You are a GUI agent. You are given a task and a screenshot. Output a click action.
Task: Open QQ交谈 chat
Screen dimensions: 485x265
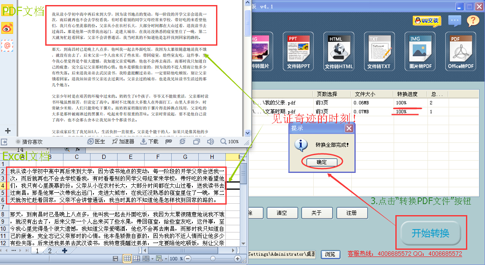click(x=427, y=21)
